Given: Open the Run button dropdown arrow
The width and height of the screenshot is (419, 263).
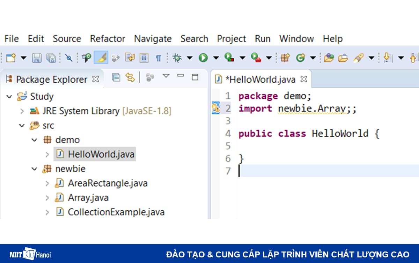Looking at the screenshot, I should click(216, 58).
